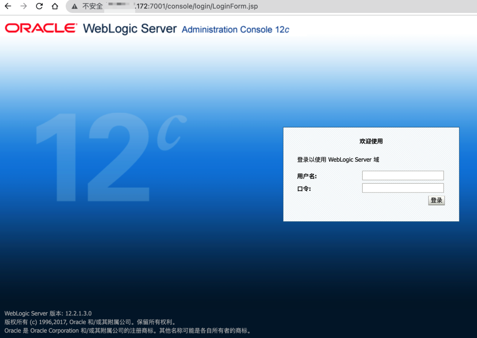Viewport: 477px width, 338px height.
Task: Click the 版权所有 (c) 1996,2017 copyright line
Action: 90,322
